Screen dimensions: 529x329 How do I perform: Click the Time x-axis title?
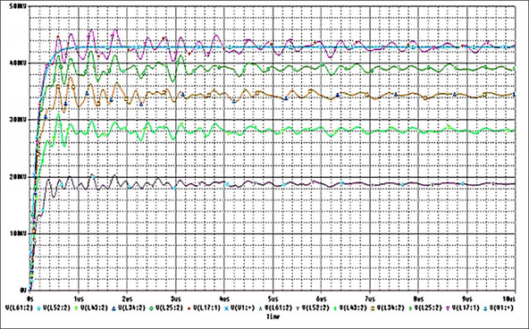click(x=273, y=316)
